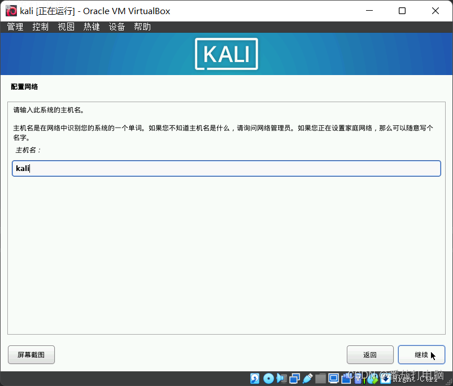
Task: Click the 主机名 input field containing kali
Action: 226,168
